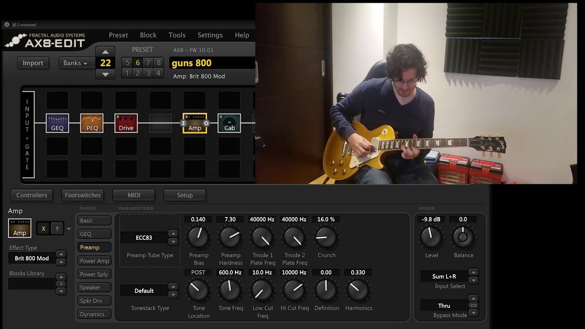Select scene 3

pos(148,73)
